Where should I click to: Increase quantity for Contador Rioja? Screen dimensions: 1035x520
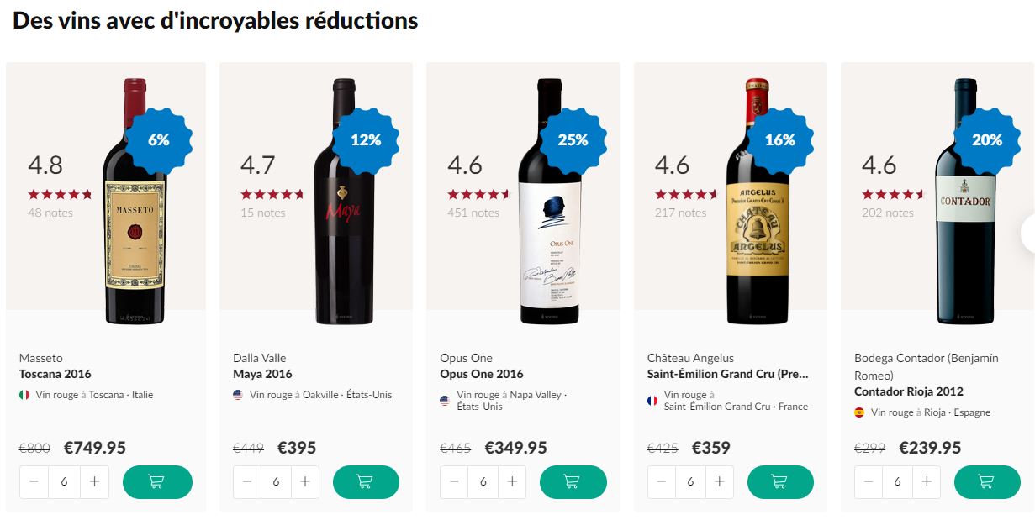click(927, 482)
